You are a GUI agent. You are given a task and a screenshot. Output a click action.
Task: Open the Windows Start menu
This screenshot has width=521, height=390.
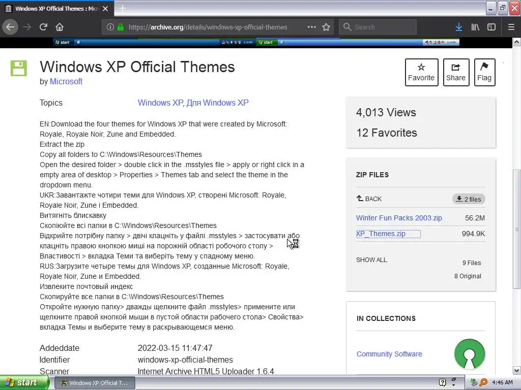click(23, 382)
